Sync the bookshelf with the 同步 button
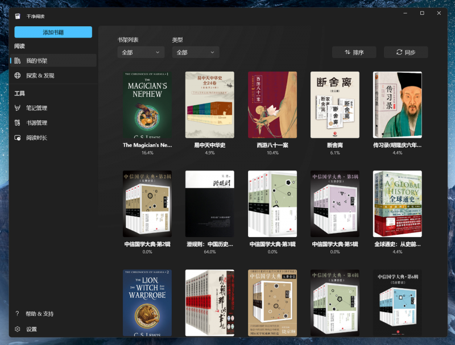Image resolution: width=455 pixels, height=345 pixels. [x=406, y=52]
